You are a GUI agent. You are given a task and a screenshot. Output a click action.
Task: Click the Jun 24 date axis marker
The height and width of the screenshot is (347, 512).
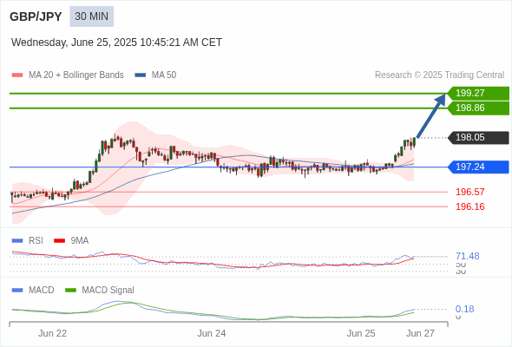(211, 333)
